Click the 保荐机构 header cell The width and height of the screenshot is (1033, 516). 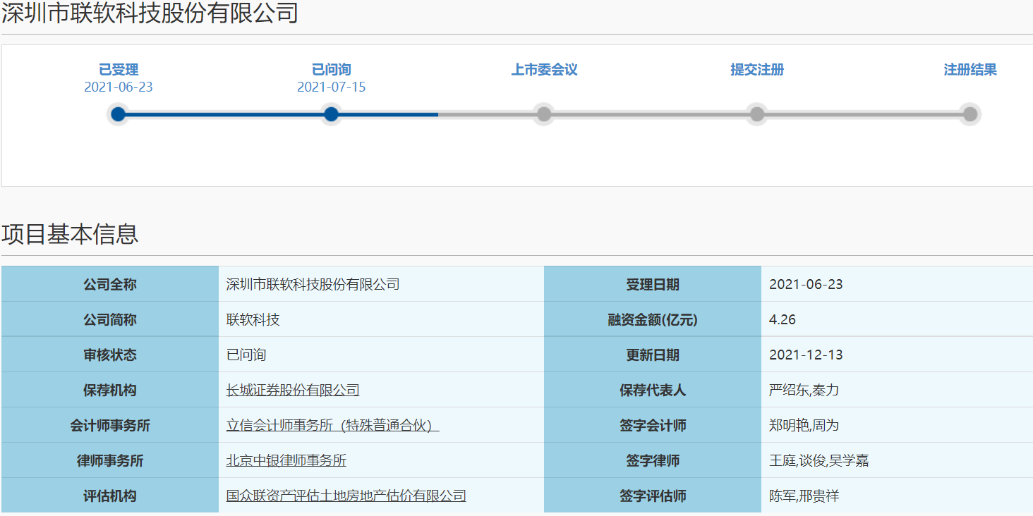[110, 390]
